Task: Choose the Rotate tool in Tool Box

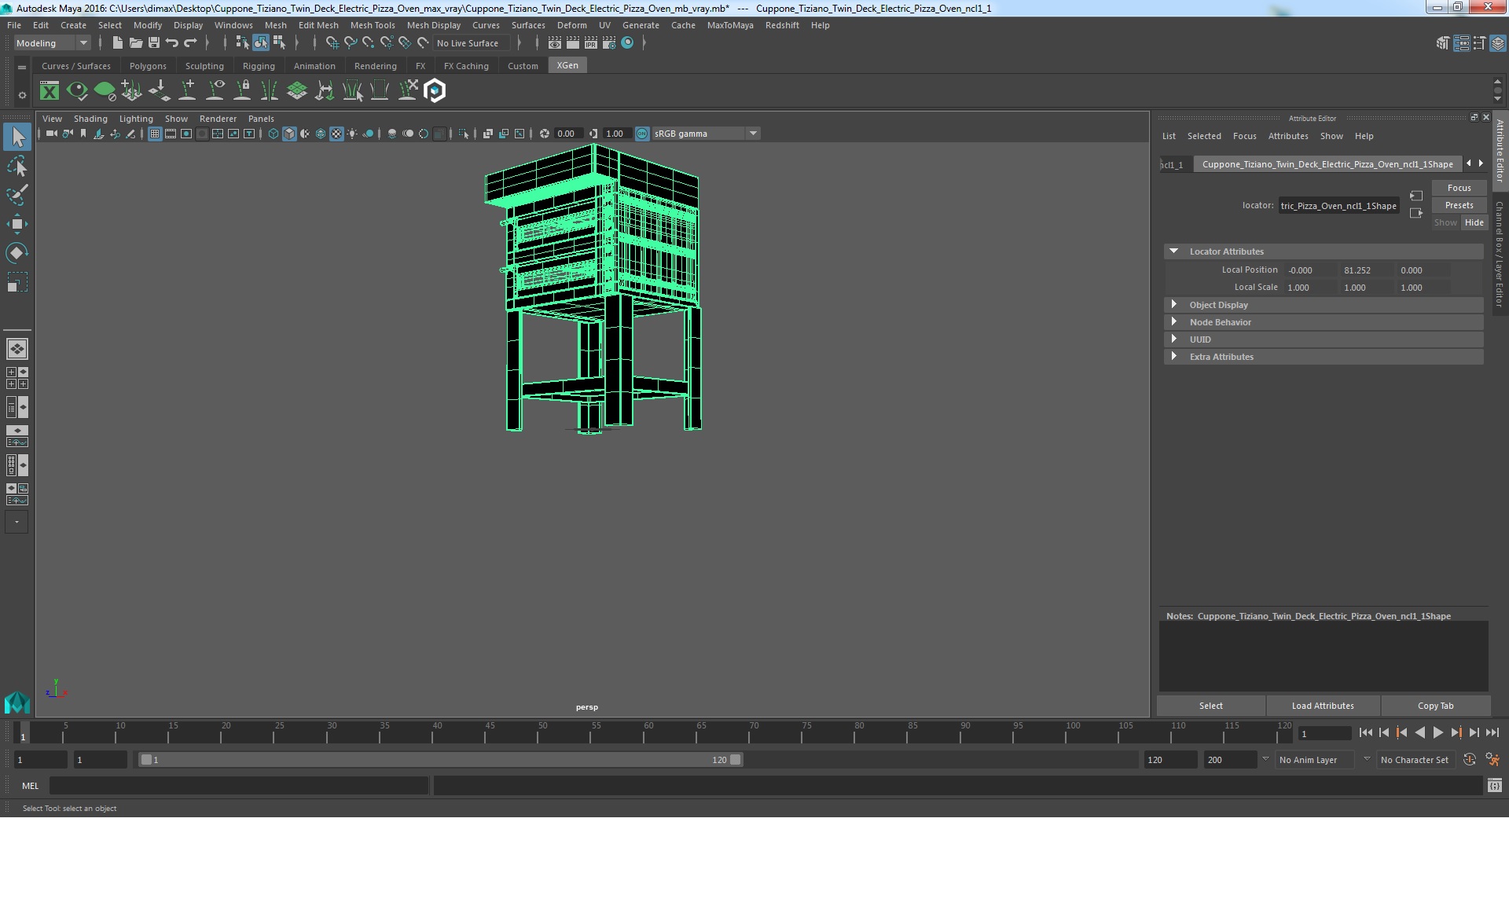Action: (x=17, y=253)
